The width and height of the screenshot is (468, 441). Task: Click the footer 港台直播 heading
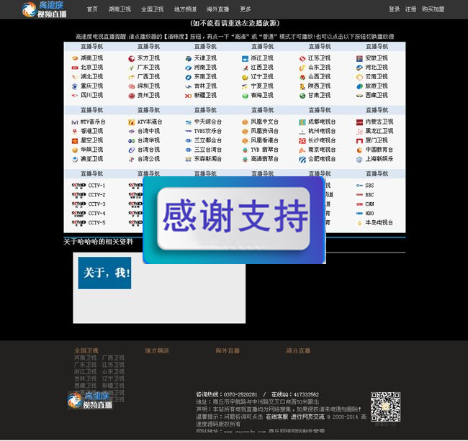pos(298,350)
